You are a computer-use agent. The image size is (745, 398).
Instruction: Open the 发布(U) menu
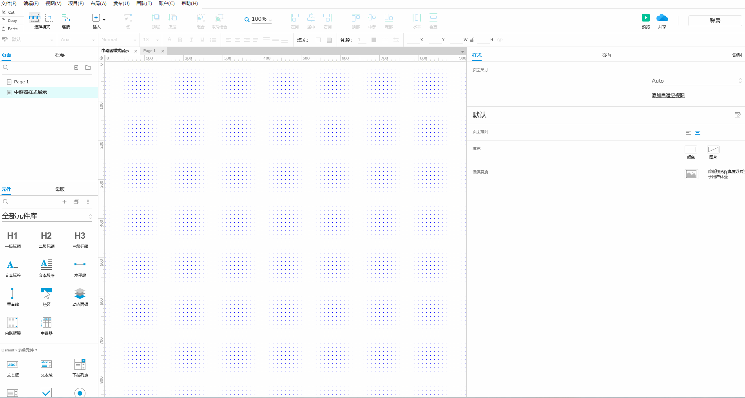tap(121, 4)
